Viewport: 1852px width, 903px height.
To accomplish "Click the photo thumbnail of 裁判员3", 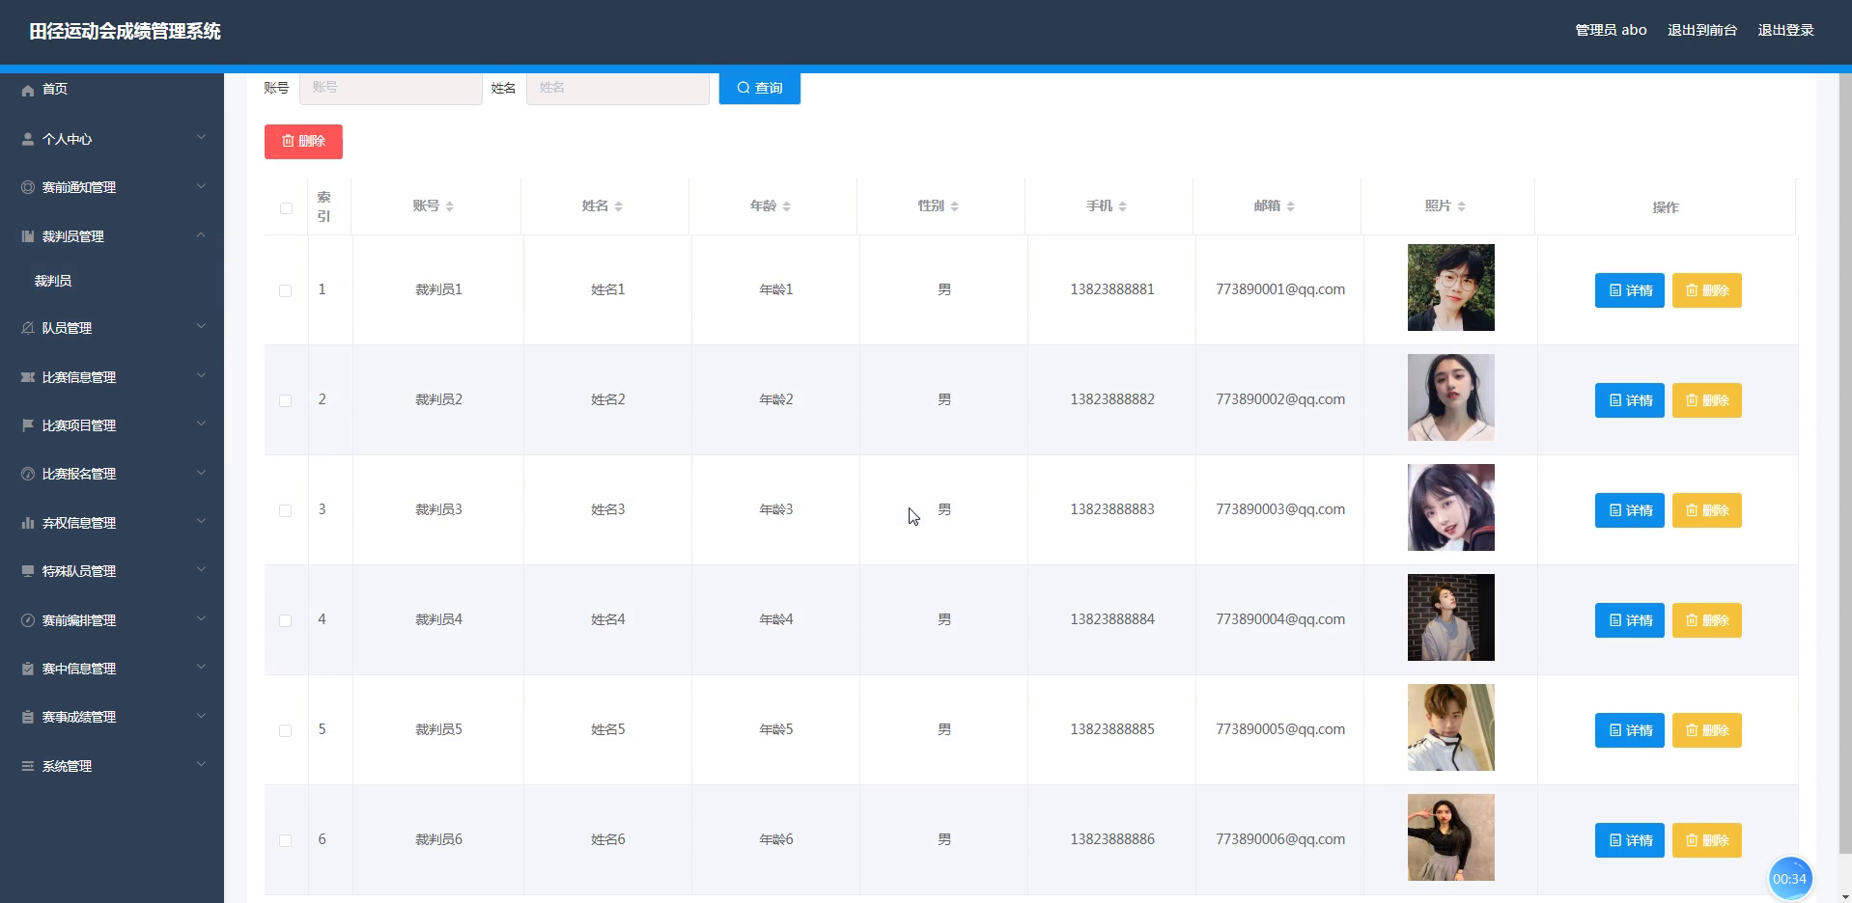I will point(1451,507).
